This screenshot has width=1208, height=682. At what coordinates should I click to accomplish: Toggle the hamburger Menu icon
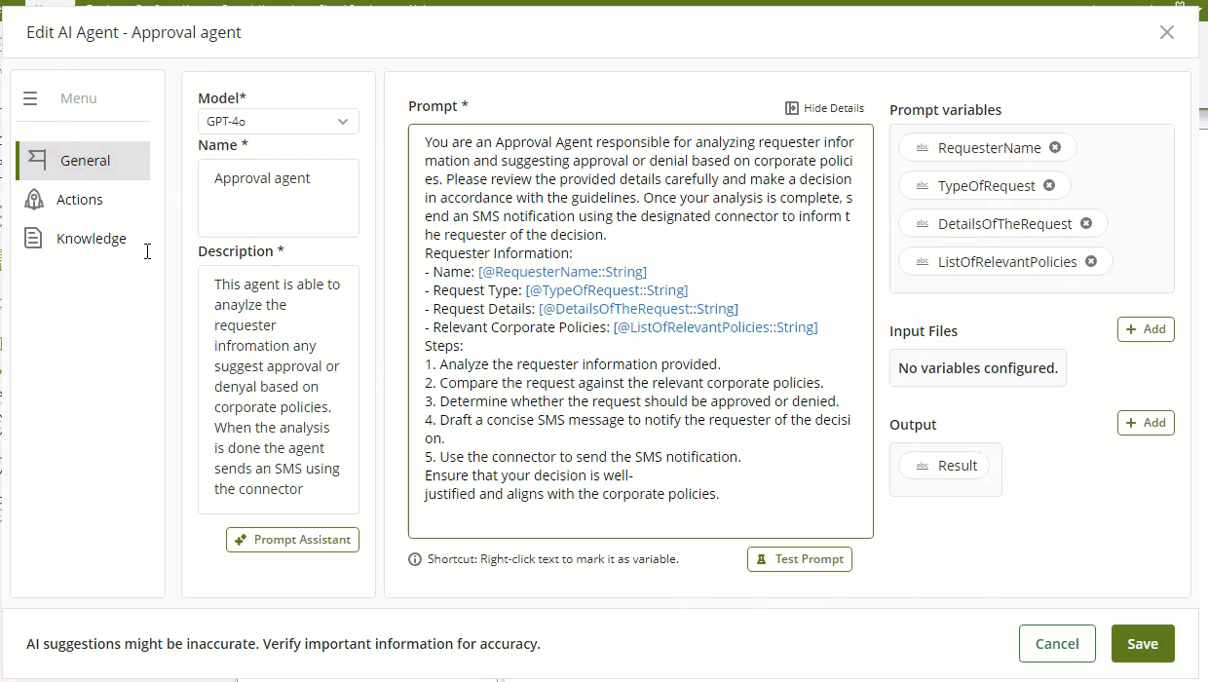click(30, 98)
